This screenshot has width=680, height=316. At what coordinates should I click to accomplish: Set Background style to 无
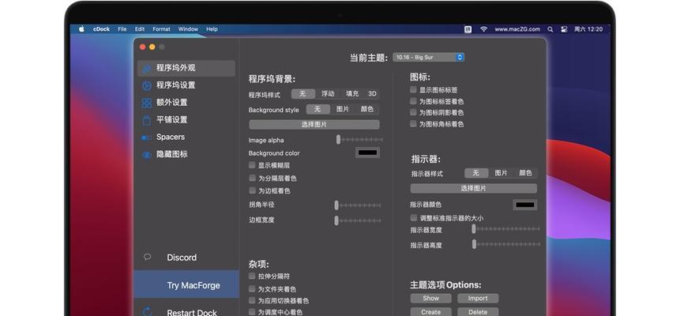coord(317,109)
